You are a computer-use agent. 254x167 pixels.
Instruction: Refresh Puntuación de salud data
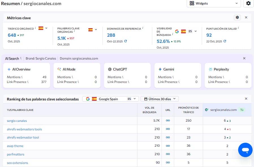[225, 41]
